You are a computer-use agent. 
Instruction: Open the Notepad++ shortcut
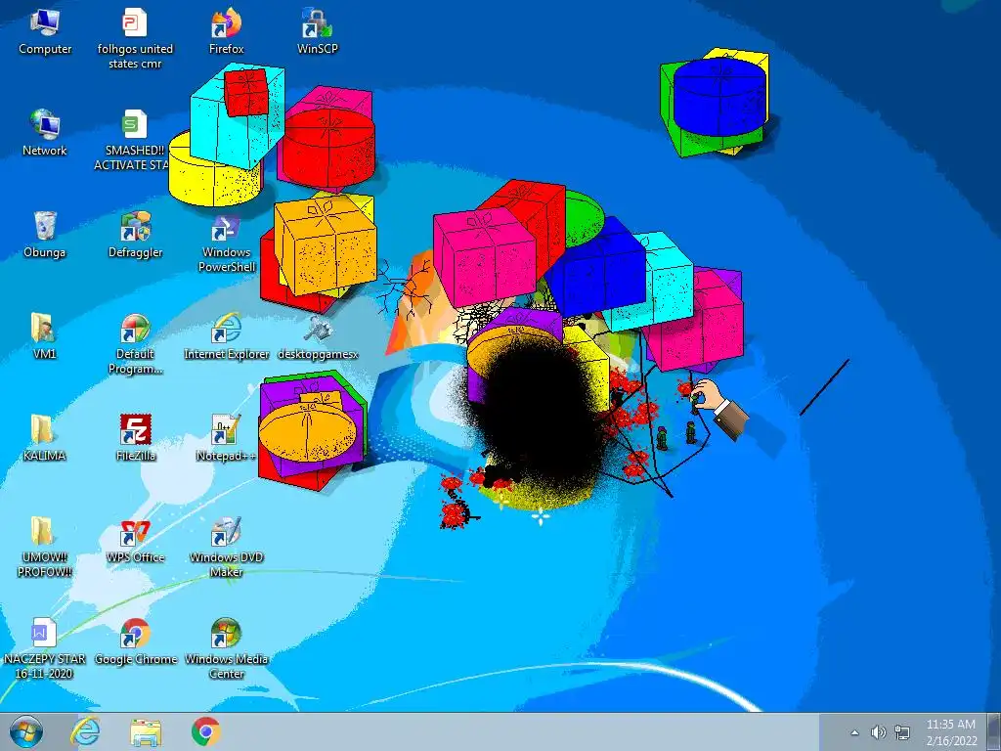point(226,438)
